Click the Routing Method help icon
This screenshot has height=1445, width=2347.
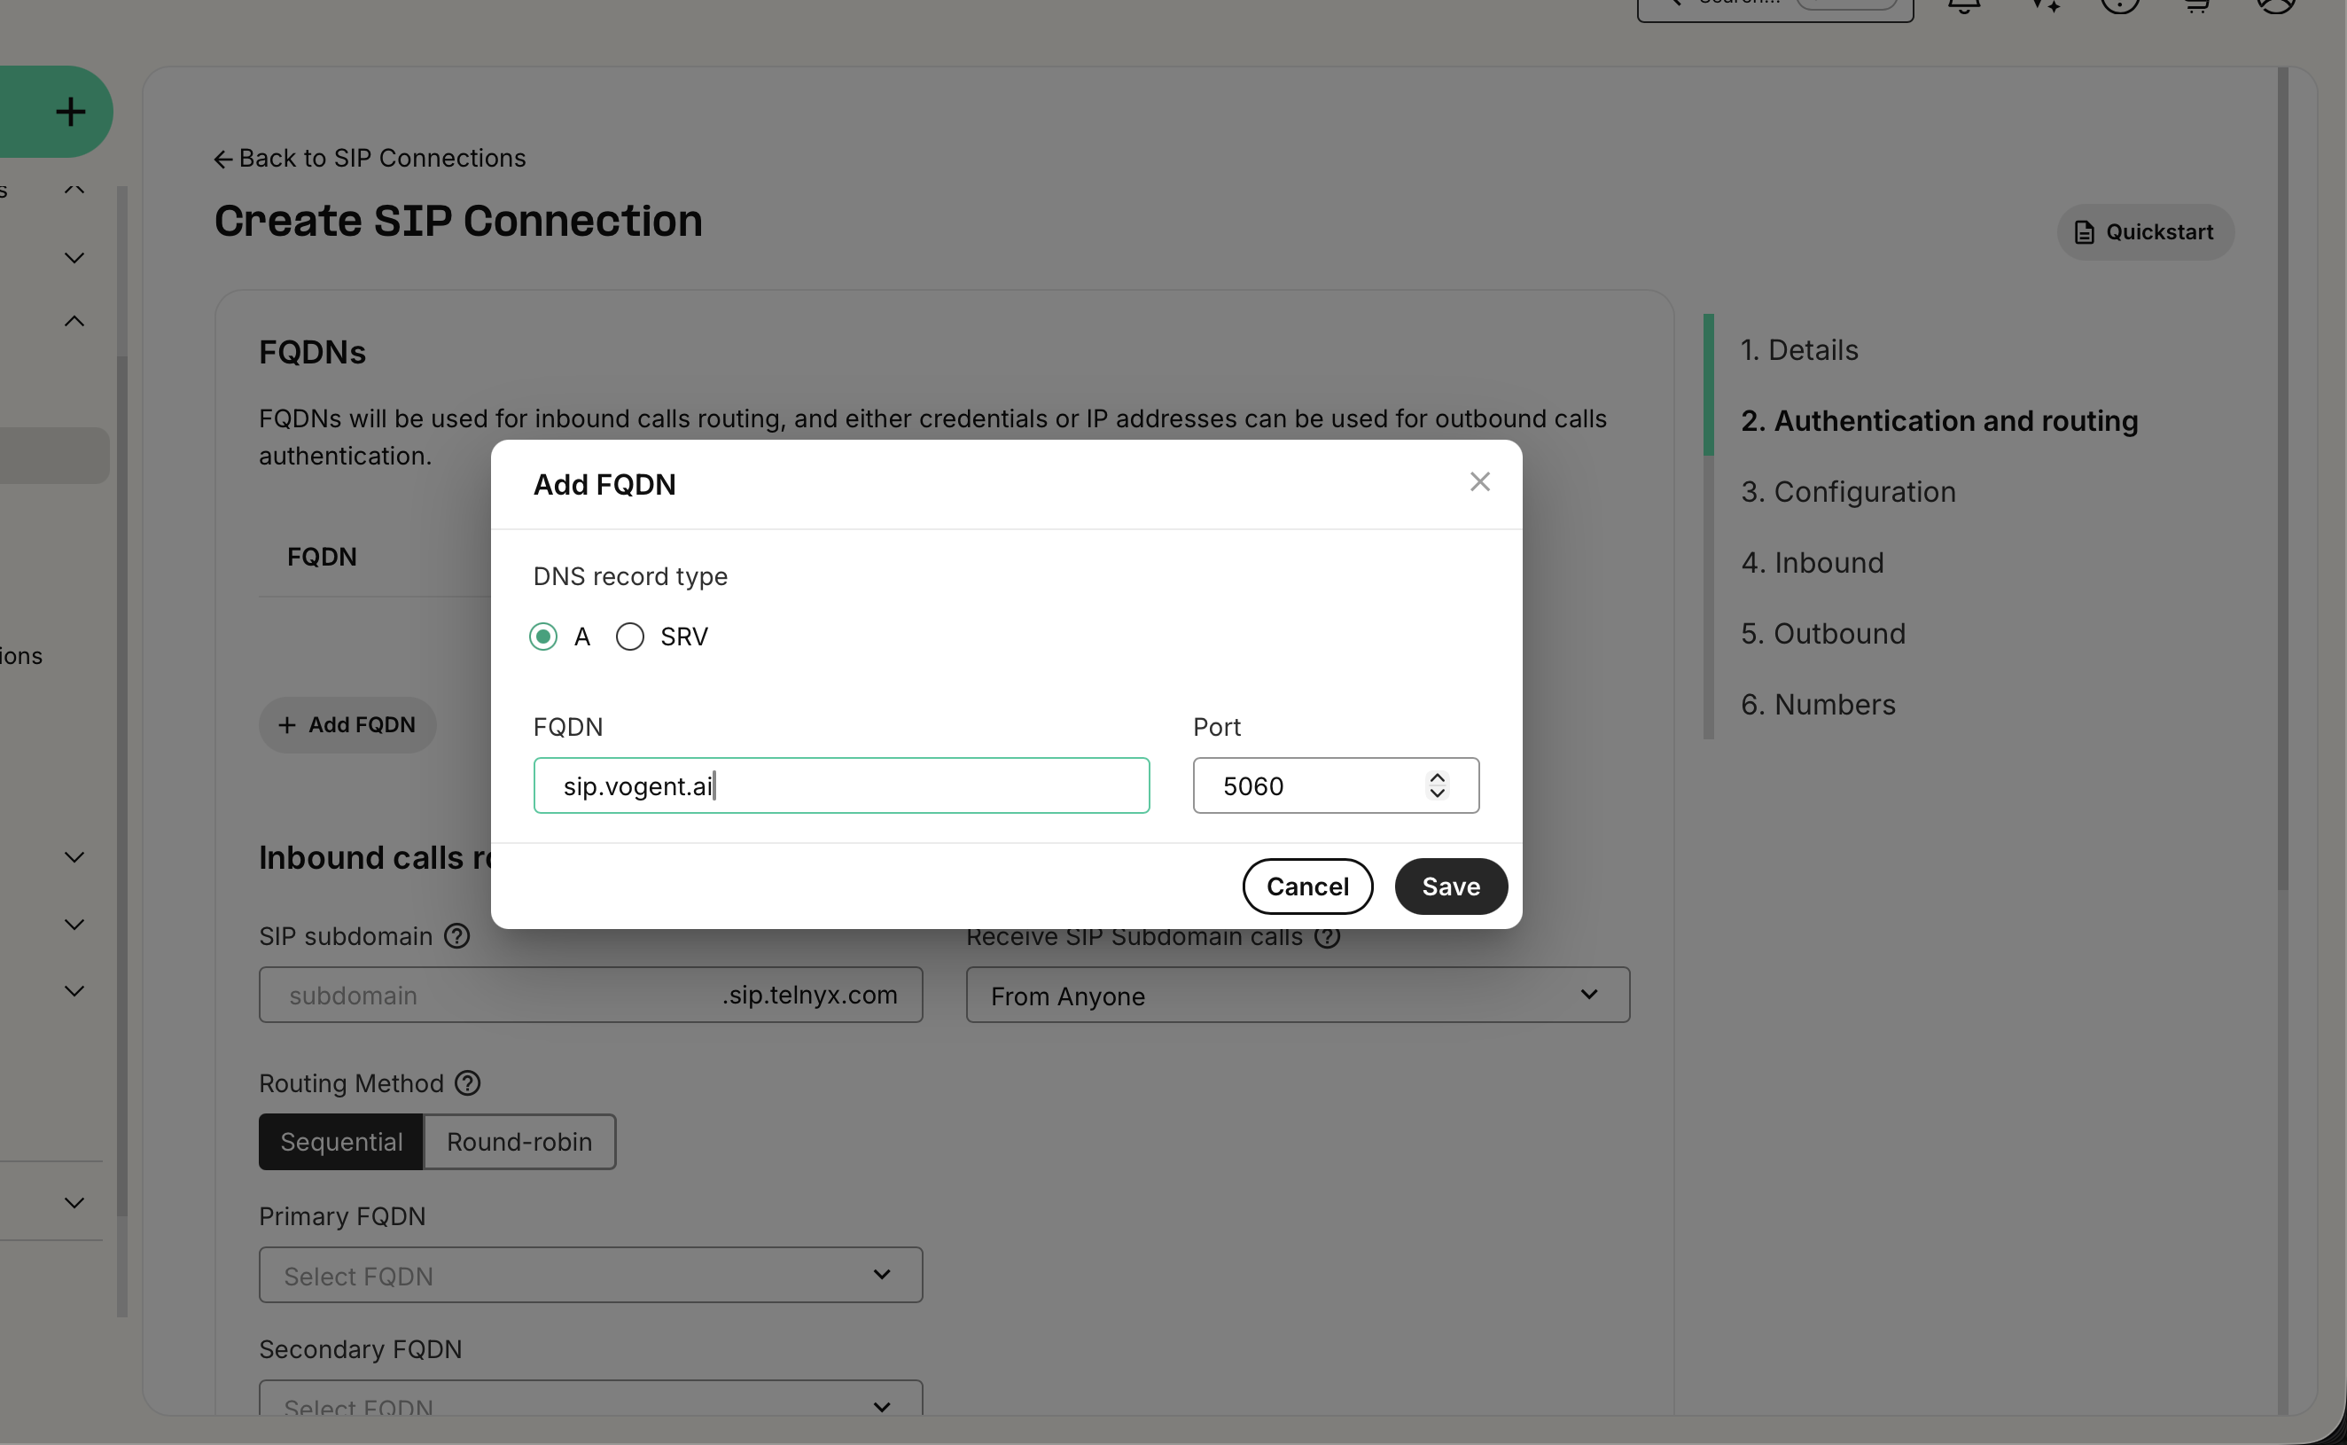[467, 1082]
